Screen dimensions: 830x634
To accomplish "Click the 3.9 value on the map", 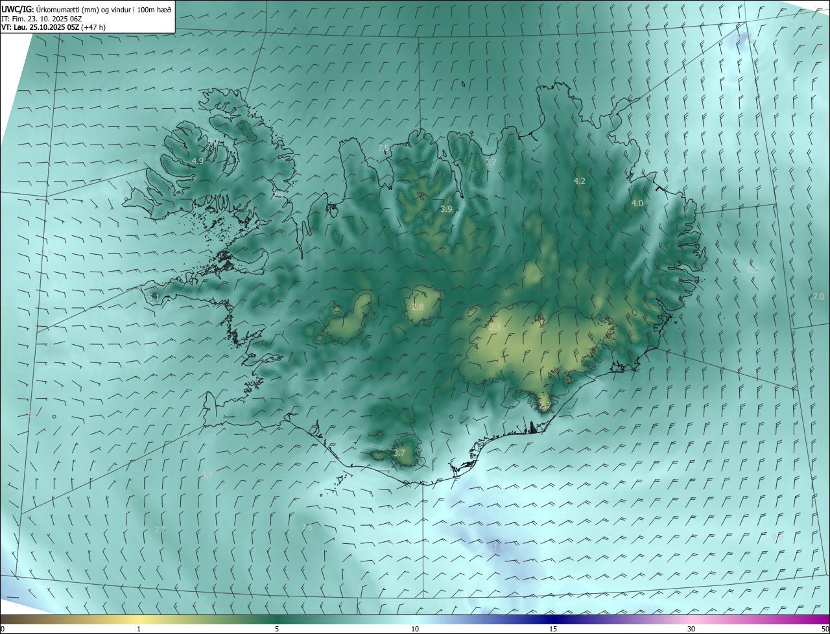I will click(446, 209).
